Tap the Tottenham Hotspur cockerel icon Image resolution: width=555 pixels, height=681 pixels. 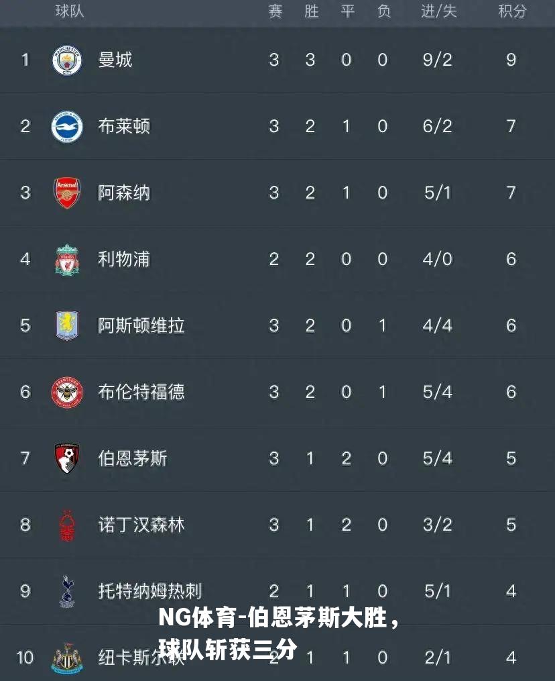point(67,591)
